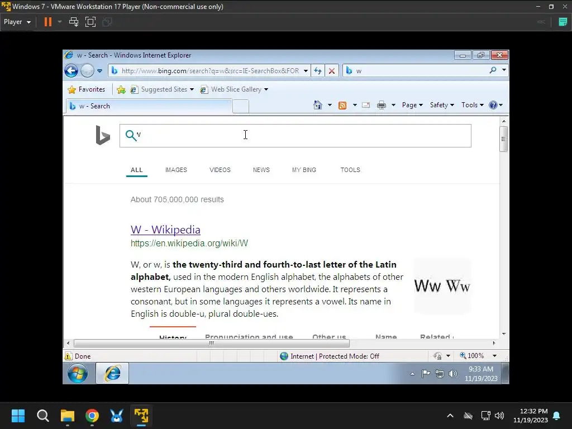This screenshot has width=572, height=429.
Task: Click the Windows 7 network tray icon
Action: point(440,374)
